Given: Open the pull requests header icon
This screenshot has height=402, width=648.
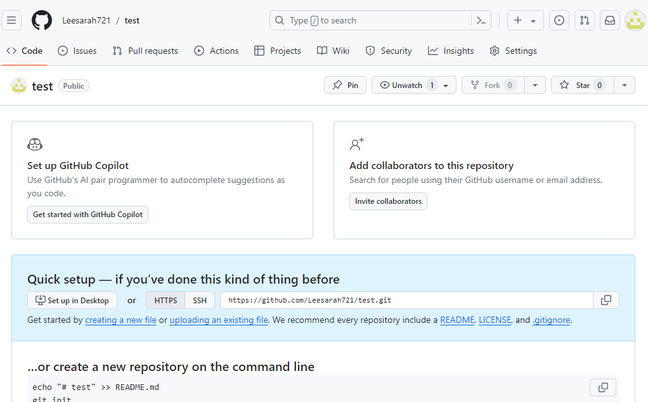Looking at the screenshot, I should (585, 20).
